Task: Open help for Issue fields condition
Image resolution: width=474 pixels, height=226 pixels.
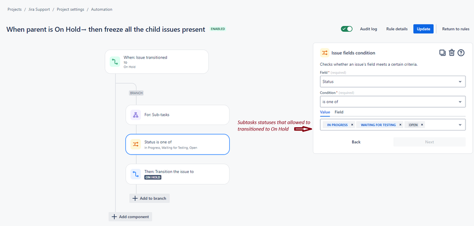Action: [x=461, y=53]
